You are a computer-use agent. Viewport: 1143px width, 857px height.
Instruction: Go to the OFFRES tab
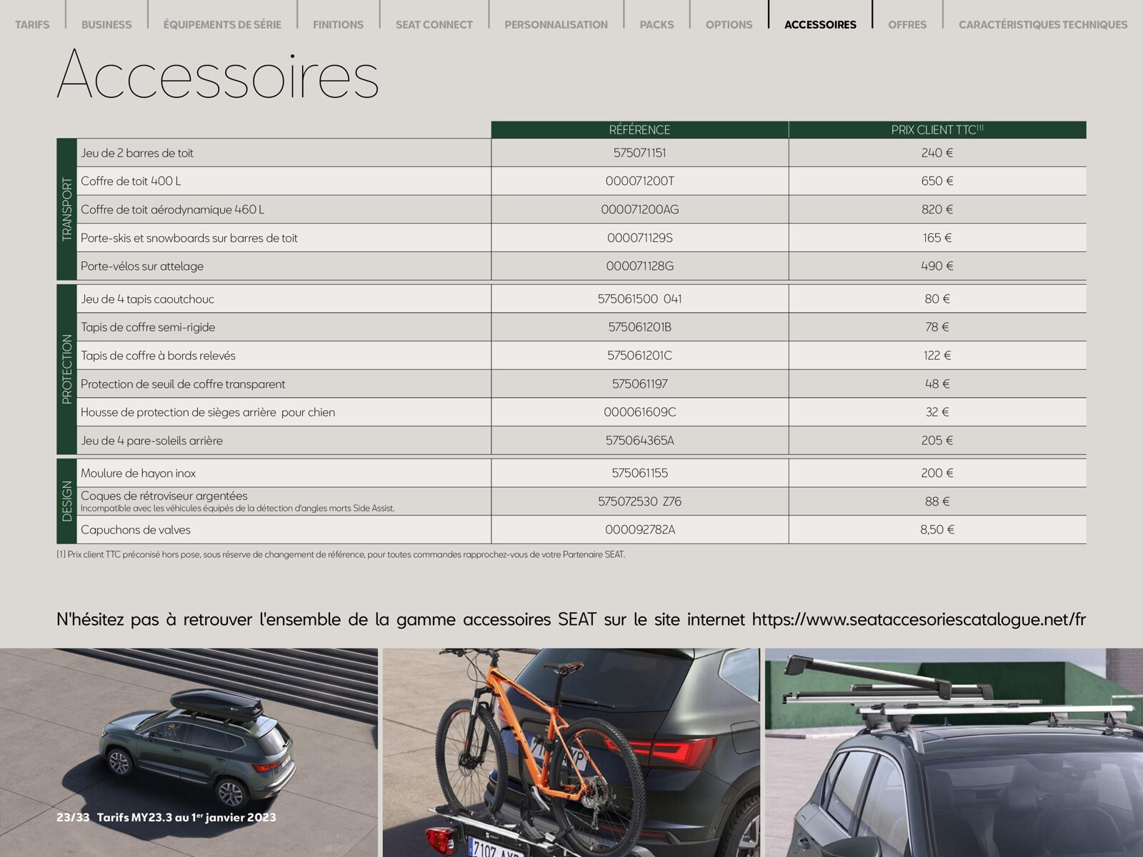[907, 24]
